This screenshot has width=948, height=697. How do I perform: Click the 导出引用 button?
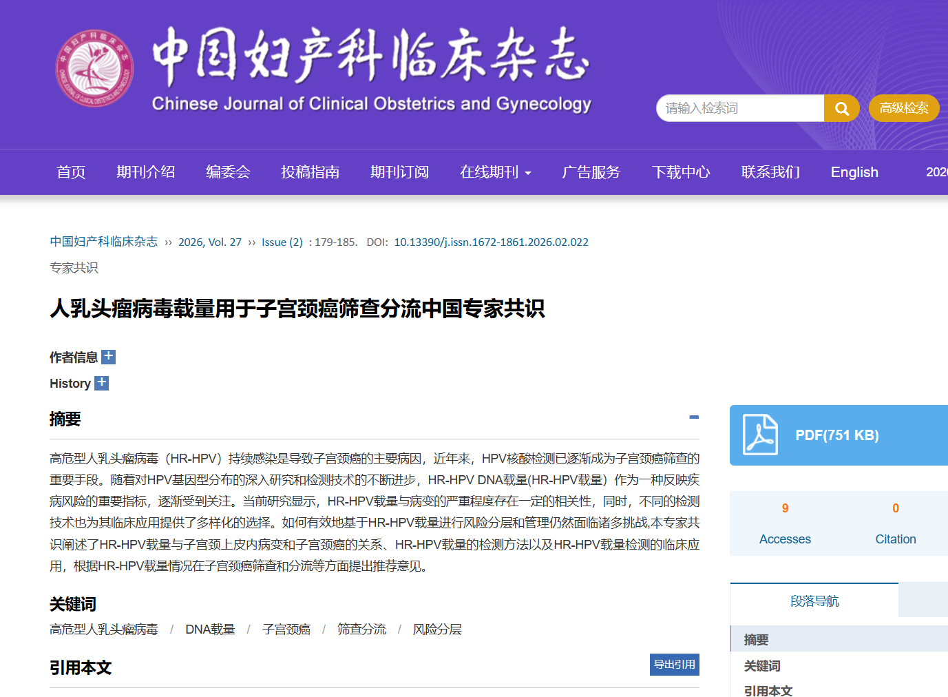point(674,665)
